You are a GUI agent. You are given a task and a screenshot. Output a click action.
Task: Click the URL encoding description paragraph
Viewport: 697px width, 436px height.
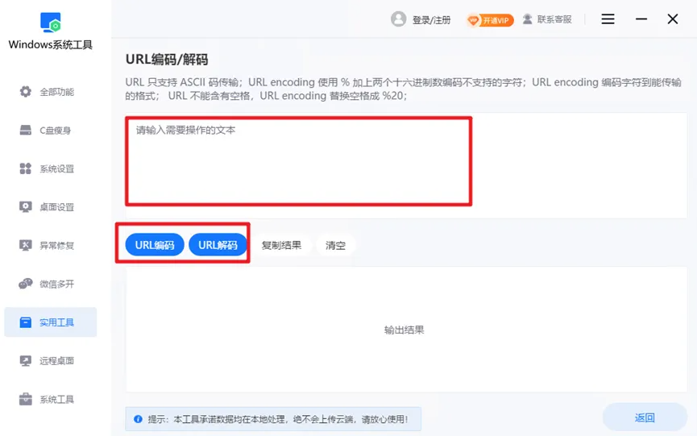[403, 89]
